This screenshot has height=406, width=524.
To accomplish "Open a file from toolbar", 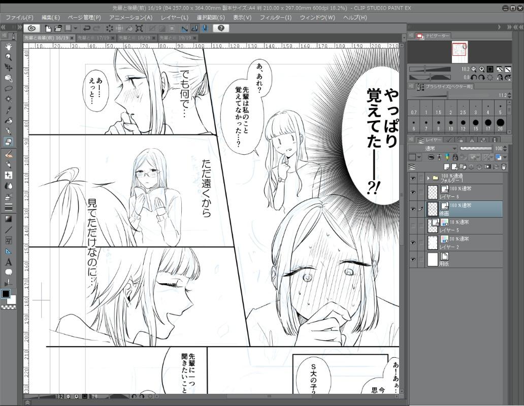I will click(x=58, y=28).
